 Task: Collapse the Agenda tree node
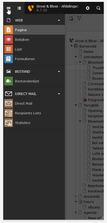(76, 213)
